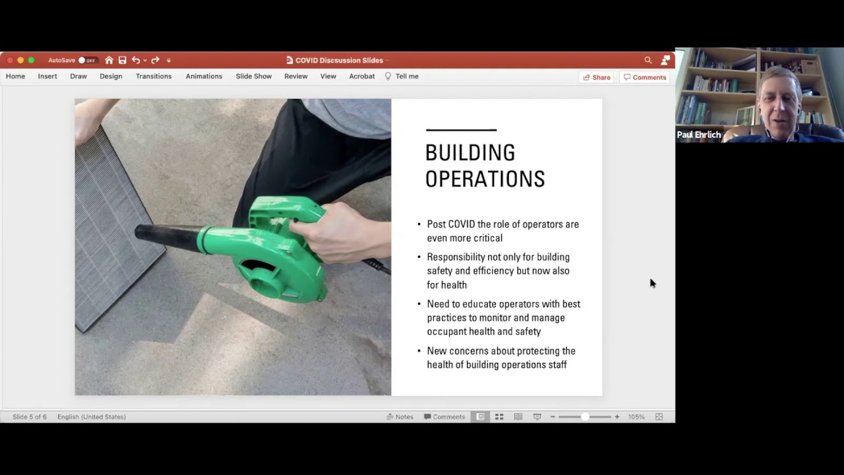
Task: Click the Share button
Action: (x=597, y=77)
